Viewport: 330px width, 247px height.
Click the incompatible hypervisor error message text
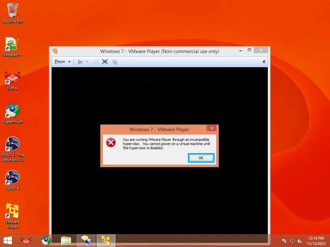(x=166, y=144)
